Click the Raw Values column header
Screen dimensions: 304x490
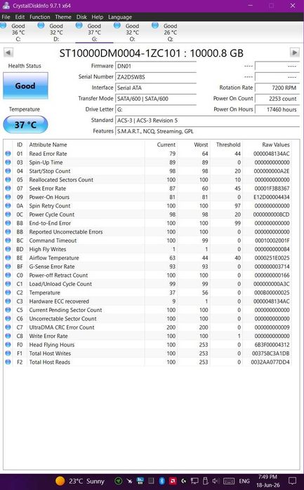tap(275, 144)
